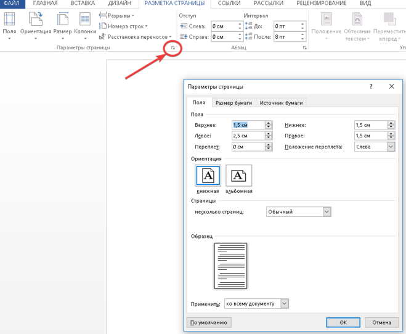Adjust the Левое margin stepper
Screen dimensions: 406x334
(269, 136)
